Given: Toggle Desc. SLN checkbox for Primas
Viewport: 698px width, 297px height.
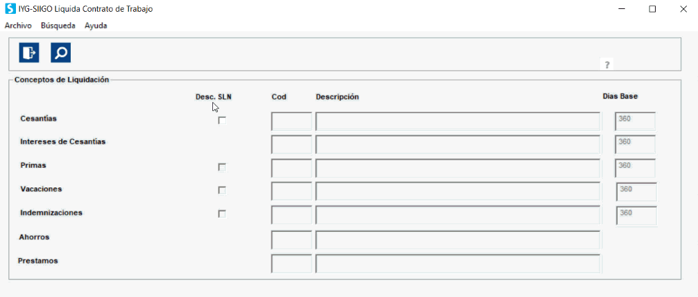Looking at the screenshot, I should point(222,167).
